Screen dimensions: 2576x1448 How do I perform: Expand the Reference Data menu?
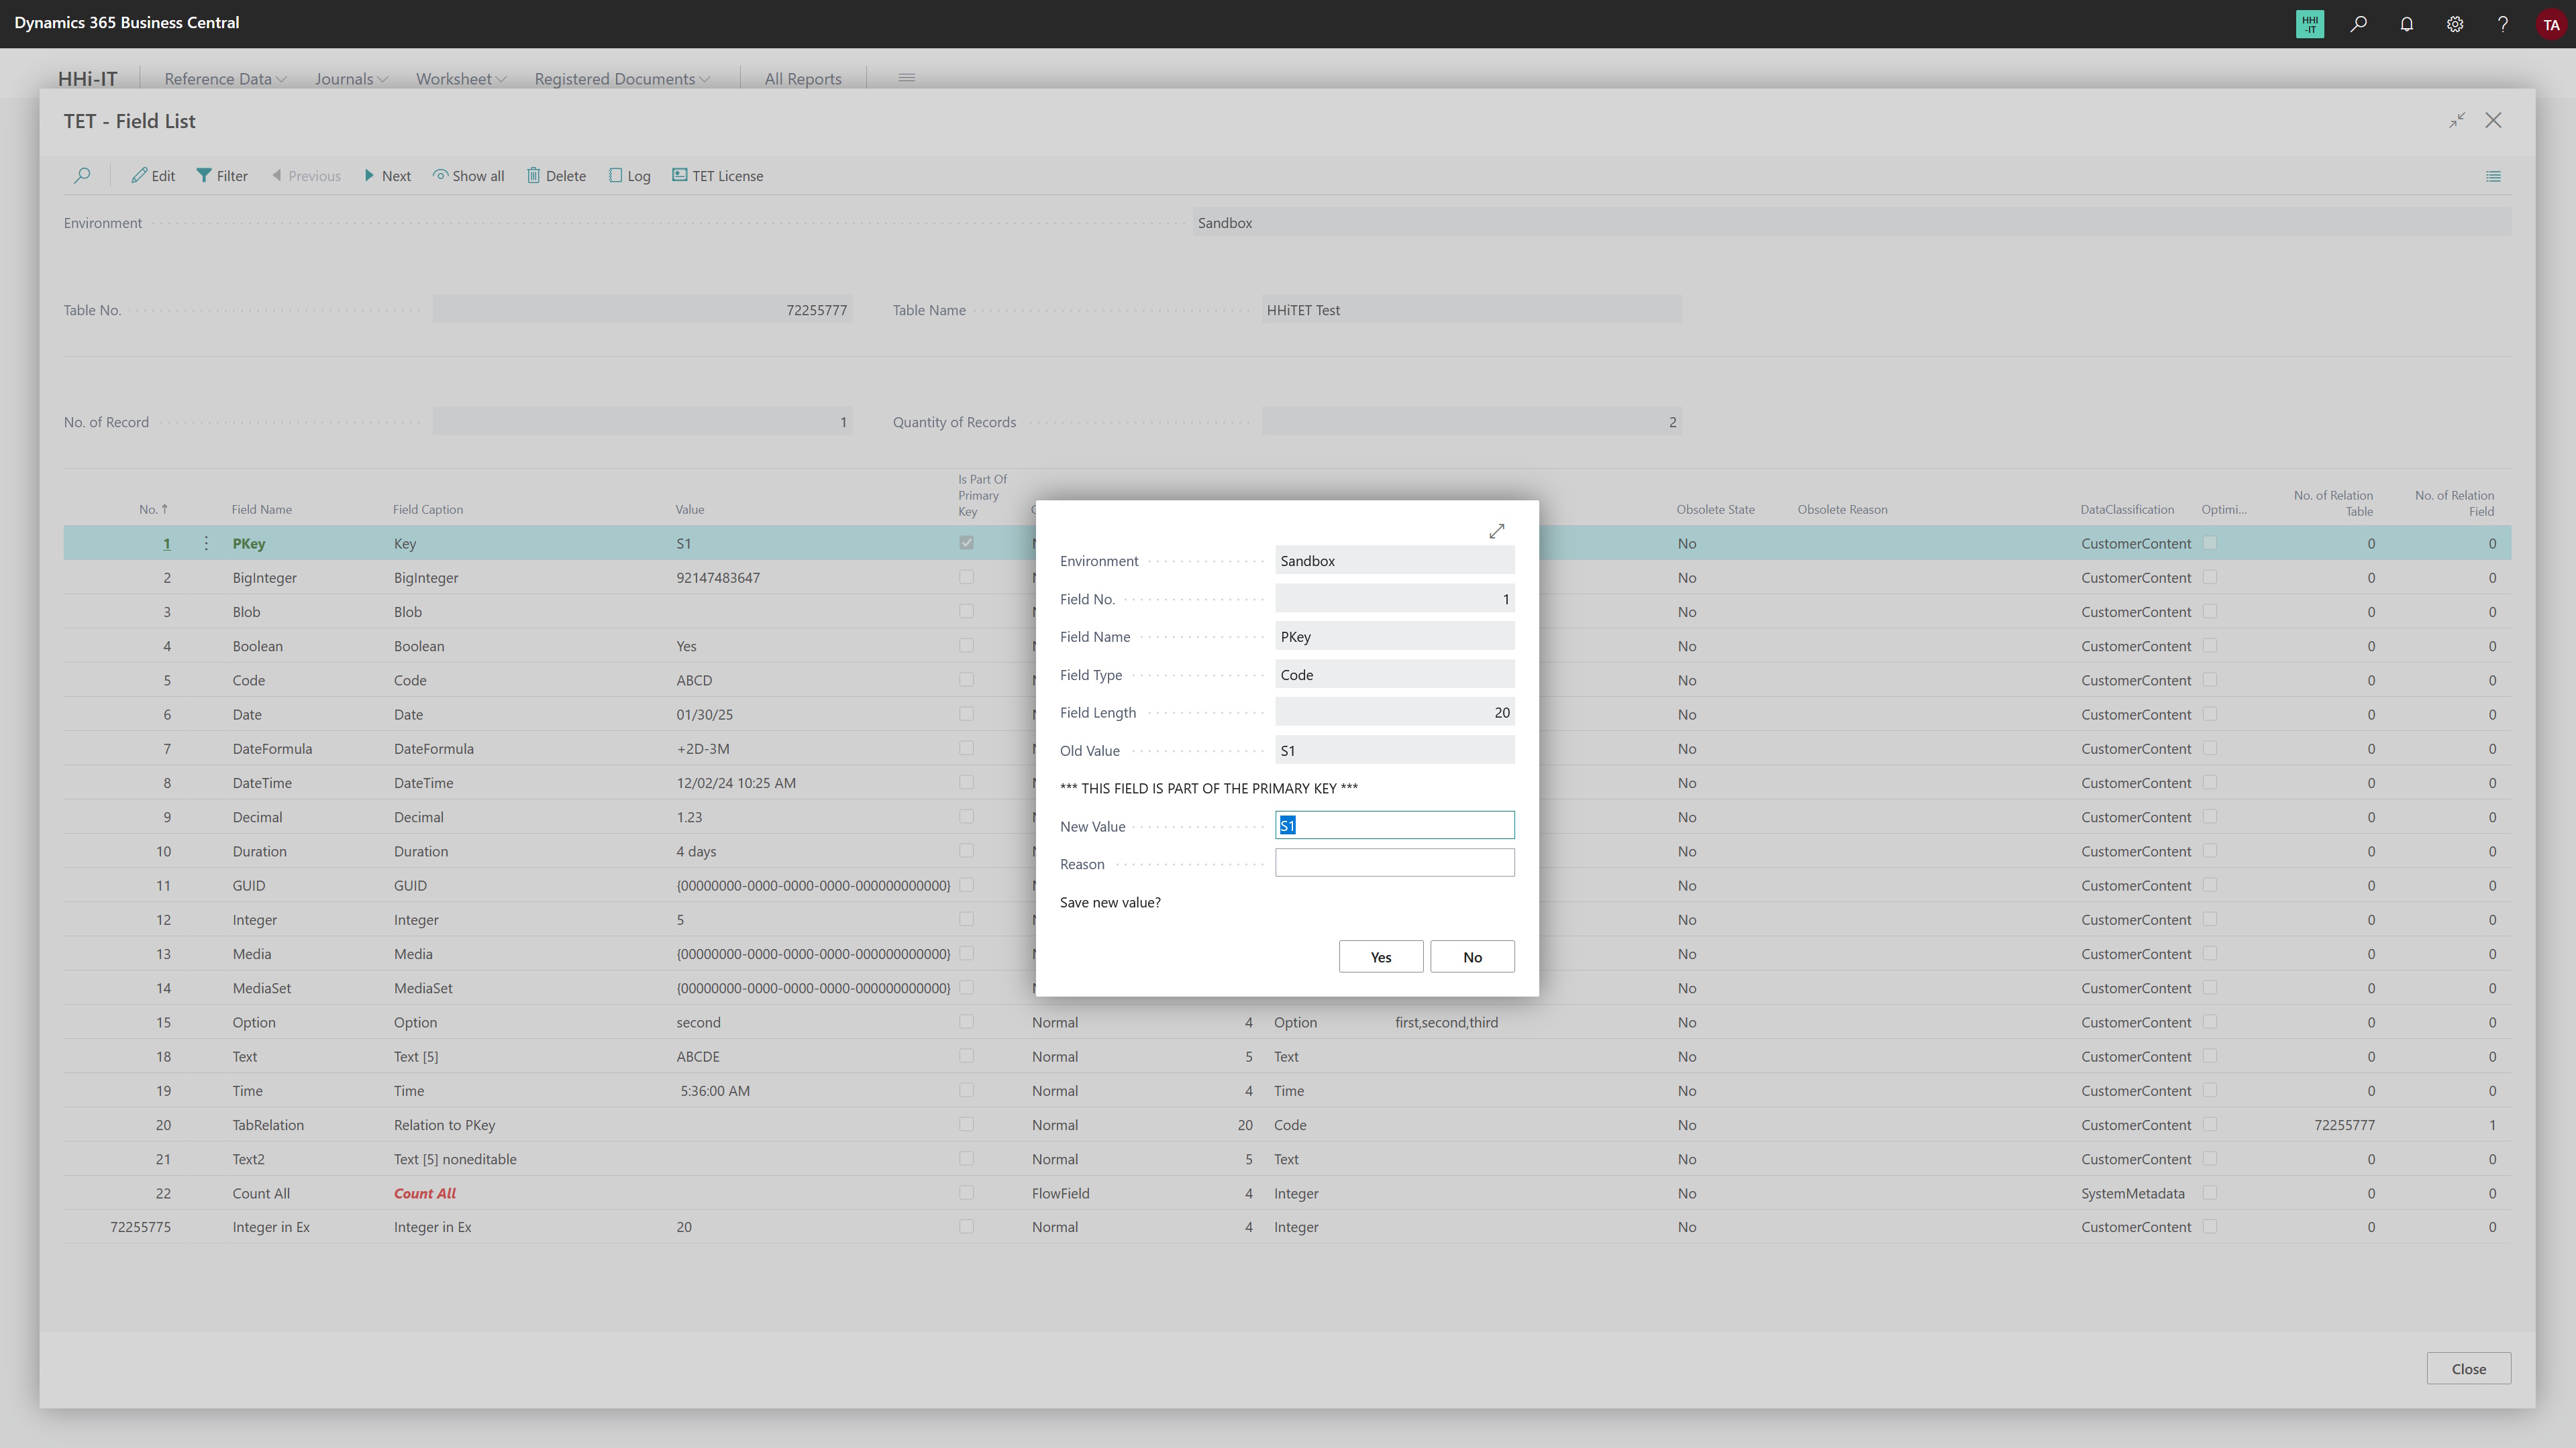(x=225, y=79)
